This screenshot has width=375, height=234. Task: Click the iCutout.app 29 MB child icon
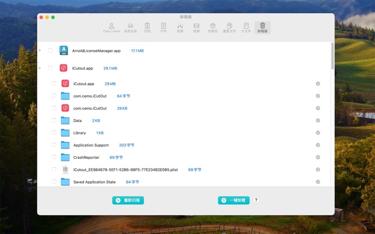pyautogui.click(x=65, y=84)
